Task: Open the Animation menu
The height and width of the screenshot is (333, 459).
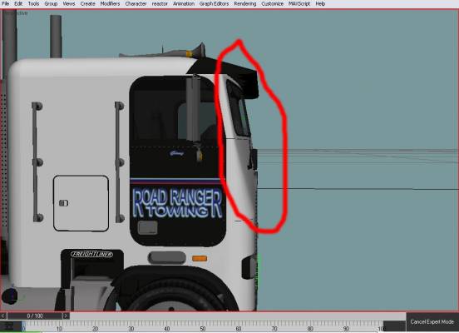Action: [x=184, y=4]
